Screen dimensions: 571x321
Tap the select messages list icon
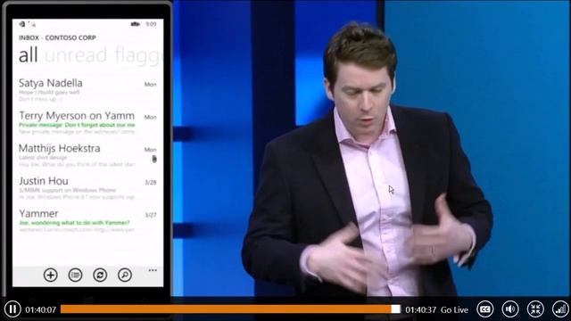pos(75,275)
